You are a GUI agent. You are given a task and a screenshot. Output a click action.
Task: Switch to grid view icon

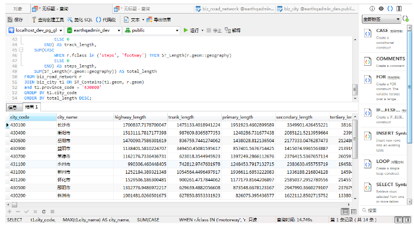tap(345, 212)
